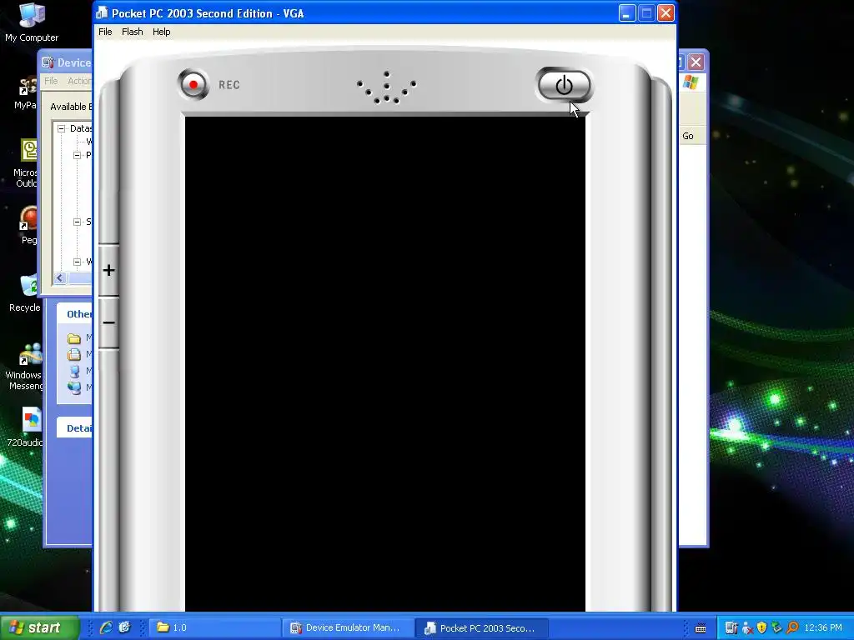Switch to the 1.0 folder taskbar button

[214, 627]
